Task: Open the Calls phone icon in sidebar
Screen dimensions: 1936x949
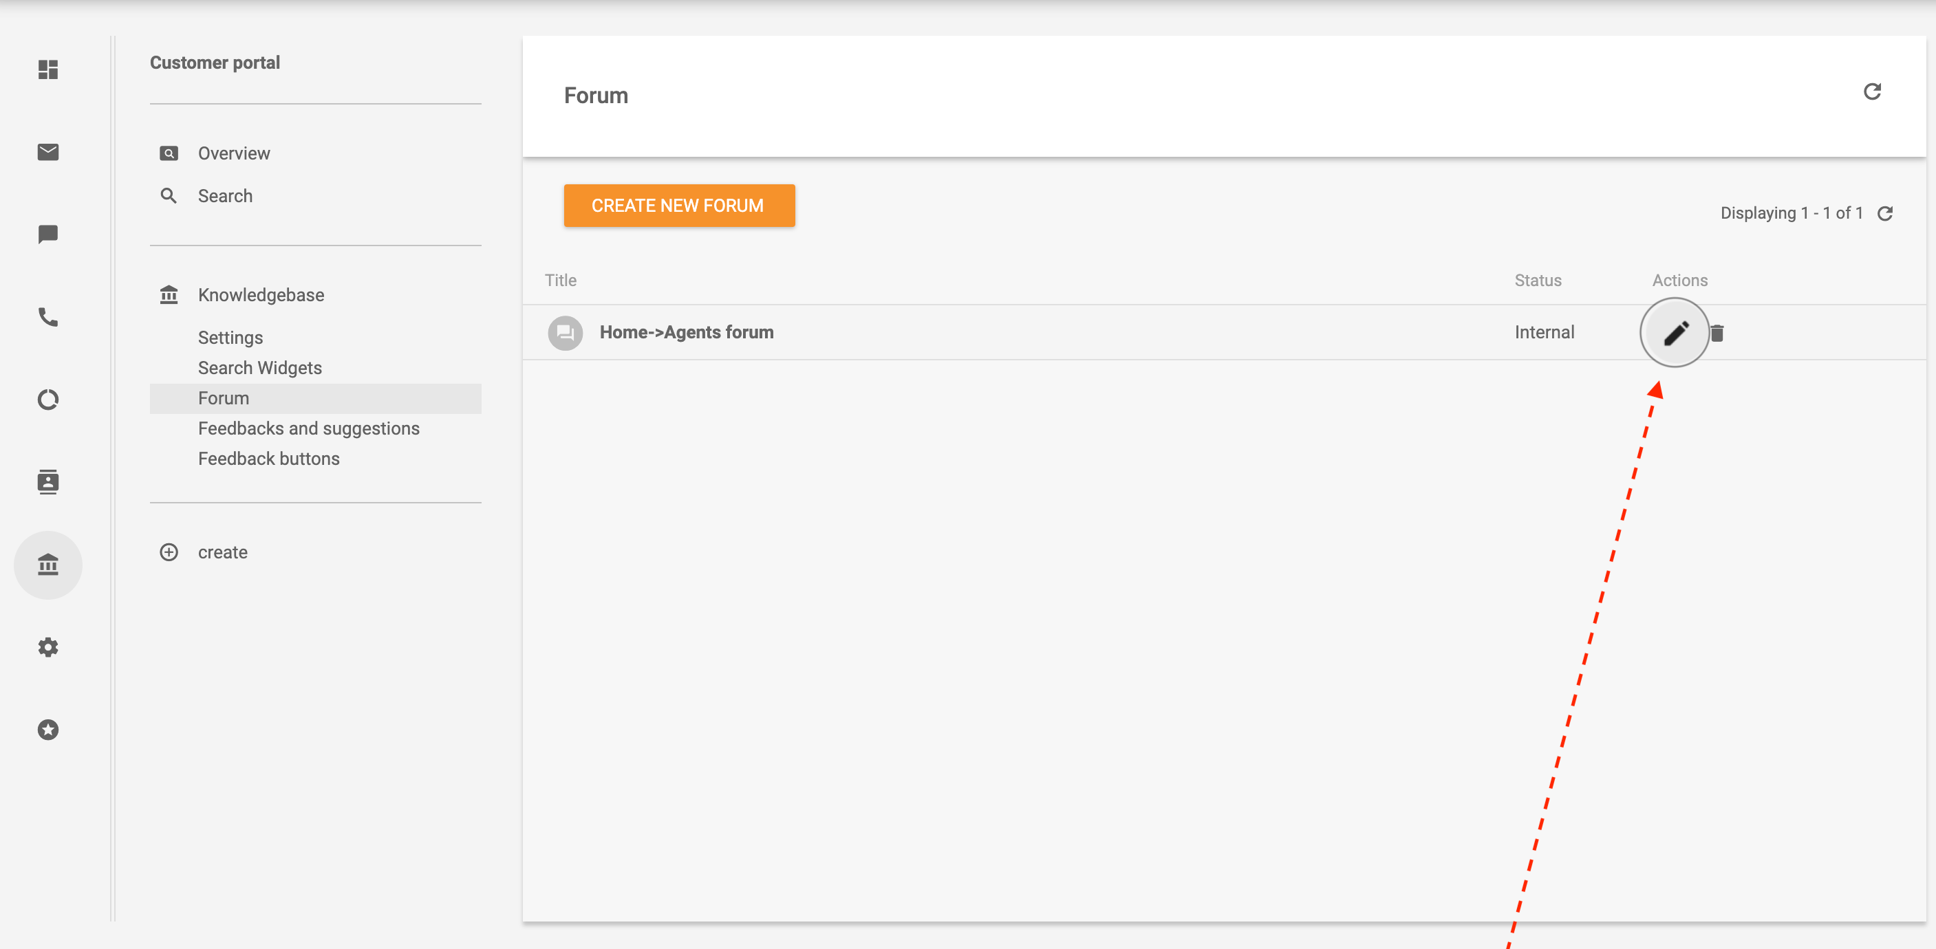Action: (48, 317)
